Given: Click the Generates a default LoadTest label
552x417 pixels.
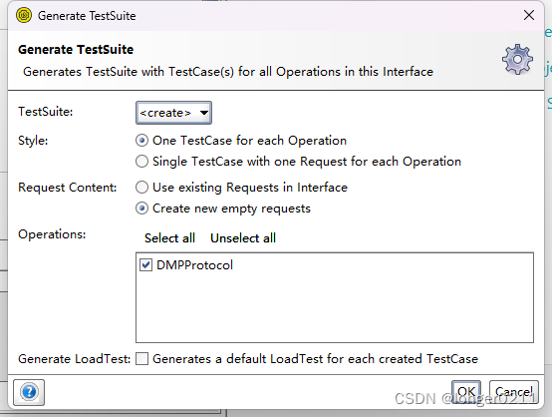Looking at the screenshot, I should (315, 359).
